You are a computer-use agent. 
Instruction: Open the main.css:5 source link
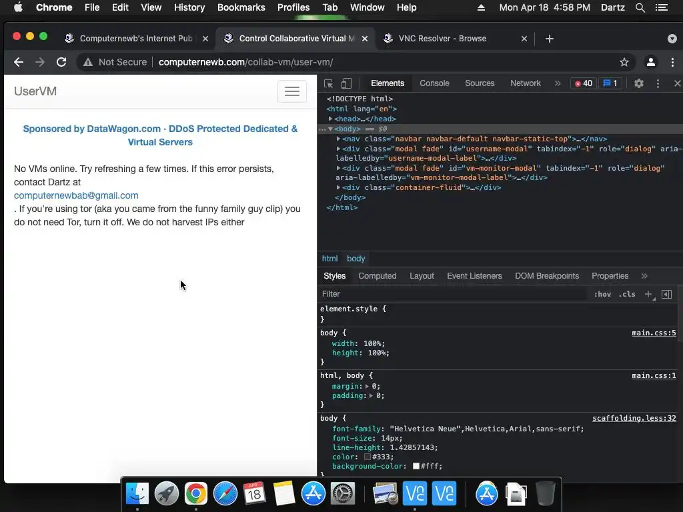pos(654,333)
